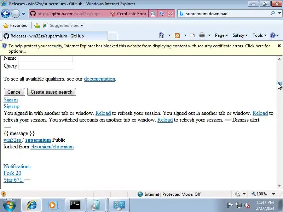Image resolution: width=283 pixels, height=212 pixels.
Task: Open the Windows Start button
Action: [x=9, y=205]
